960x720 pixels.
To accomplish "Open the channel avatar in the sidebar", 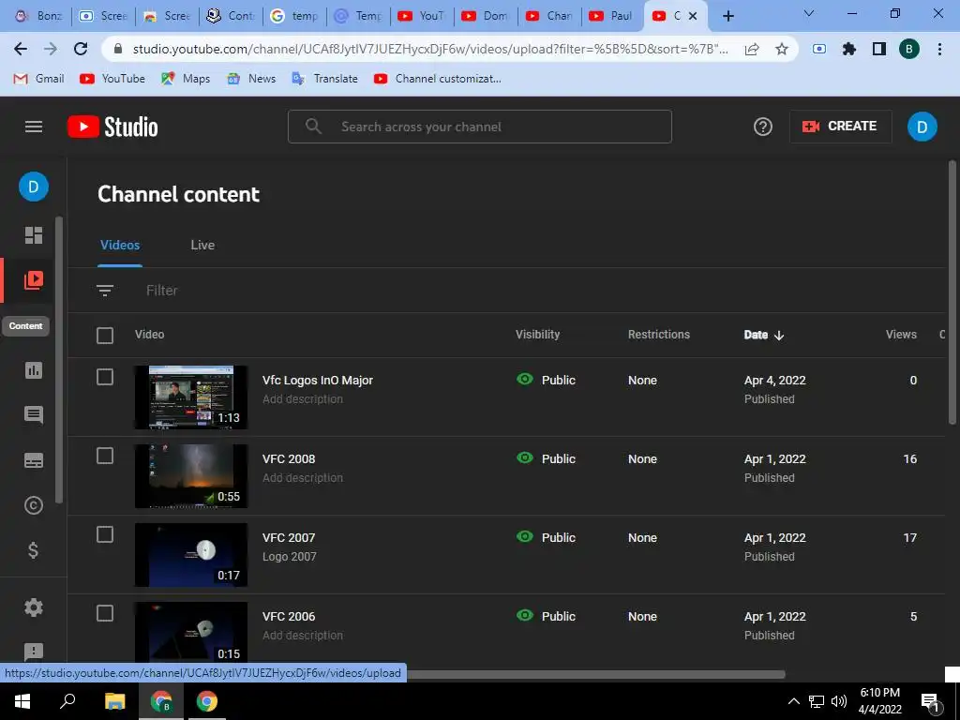I will click(x=34, y=187).
